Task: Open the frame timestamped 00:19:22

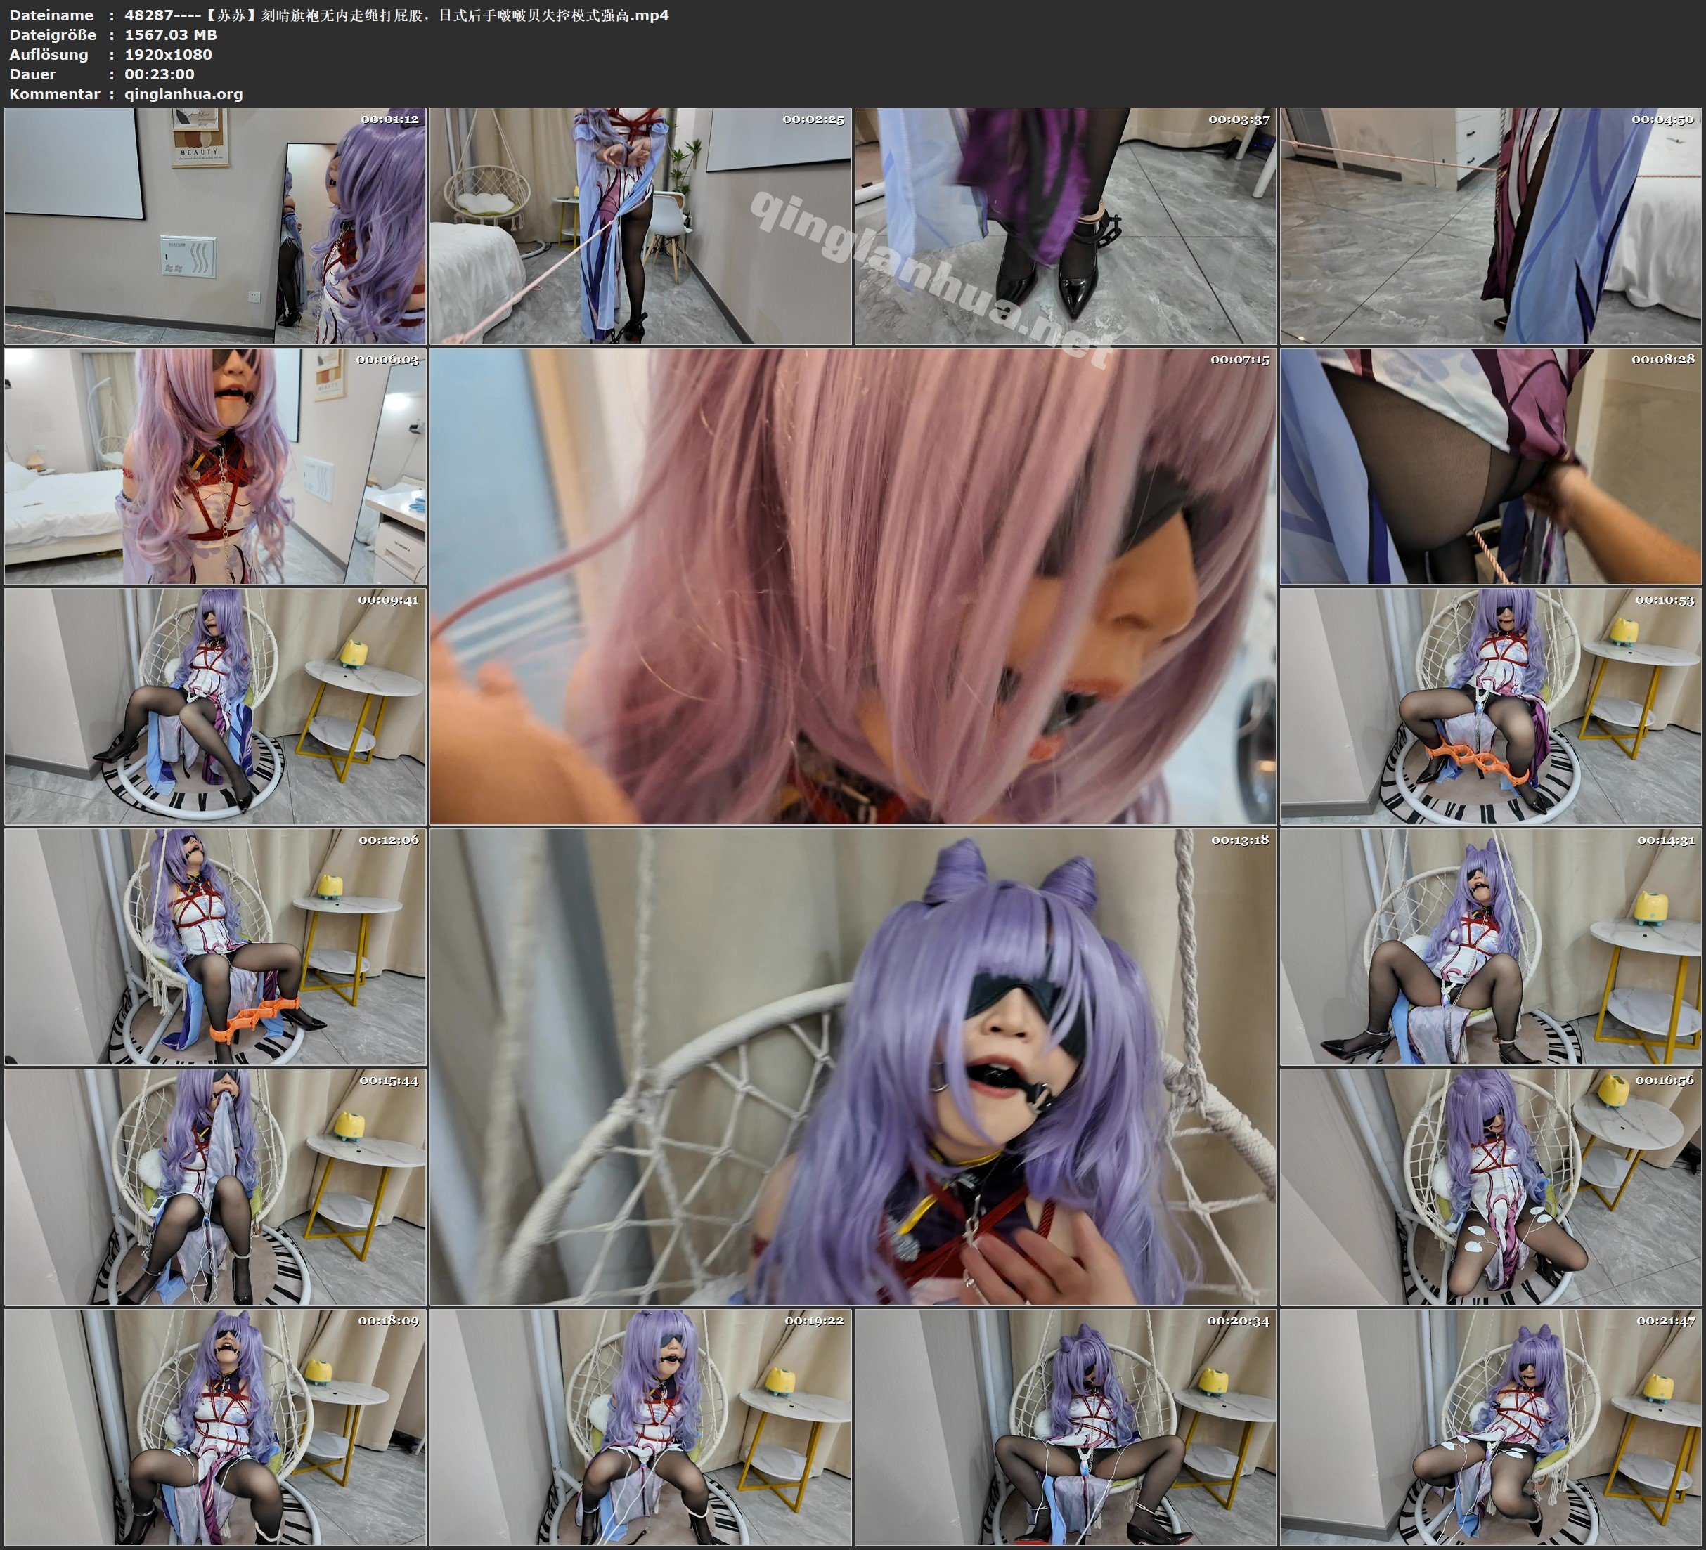Action: coord(640,1427)
